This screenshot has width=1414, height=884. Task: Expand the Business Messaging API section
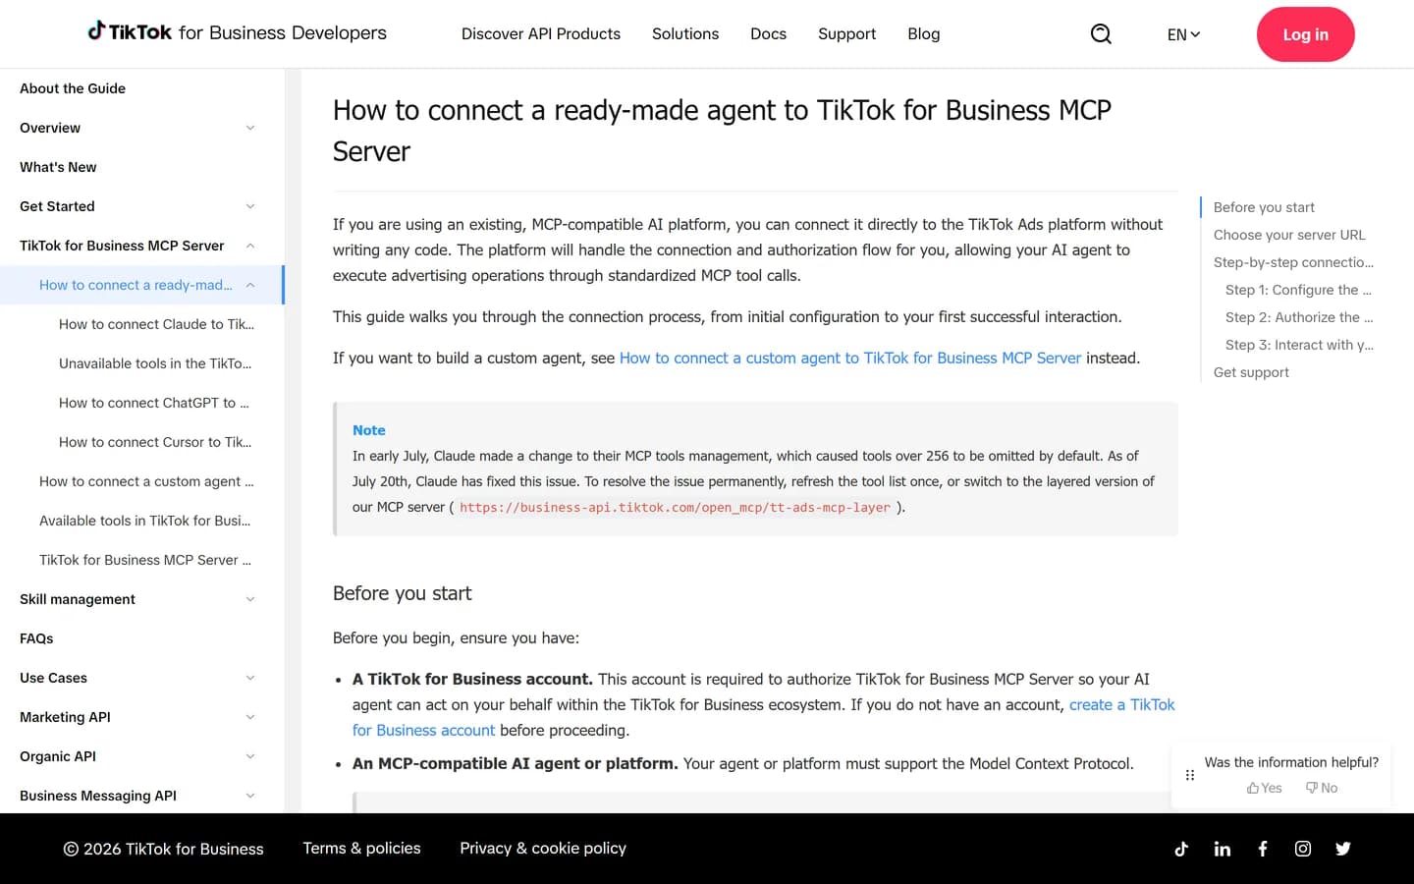click(x=250, y=796)
